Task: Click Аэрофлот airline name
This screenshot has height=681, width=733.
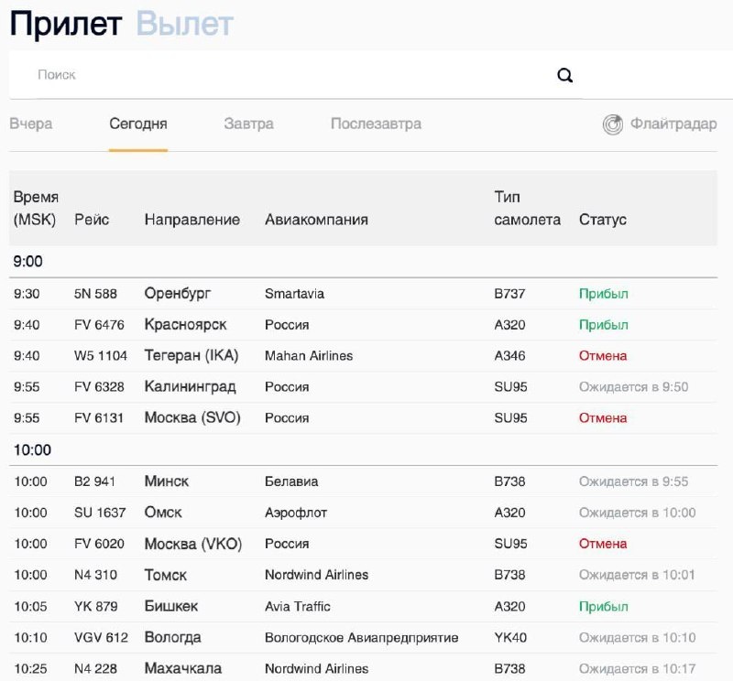Action: [x=296, y=513]
